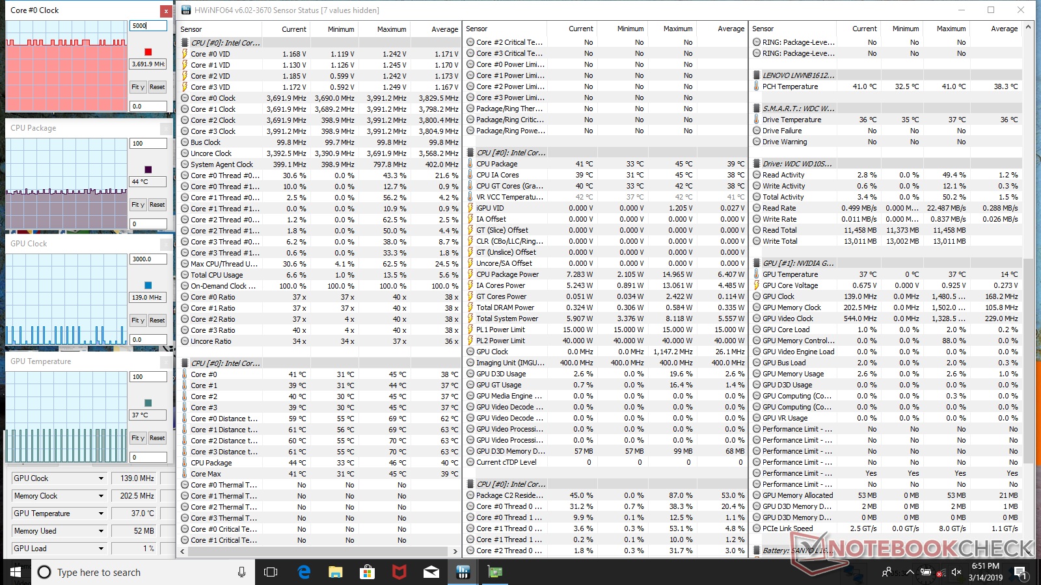Launch Microsoft Edge from the taskbar

pos(304,572)
